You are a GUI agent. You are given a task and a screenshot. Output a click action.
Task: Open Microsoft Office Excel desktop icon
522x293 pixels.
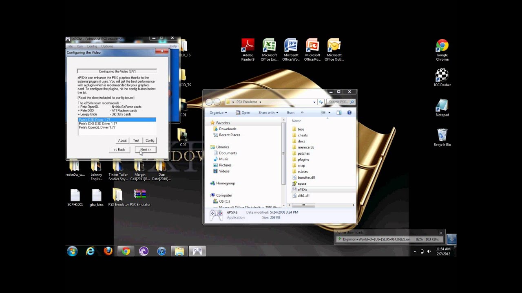tap(269, 50)
